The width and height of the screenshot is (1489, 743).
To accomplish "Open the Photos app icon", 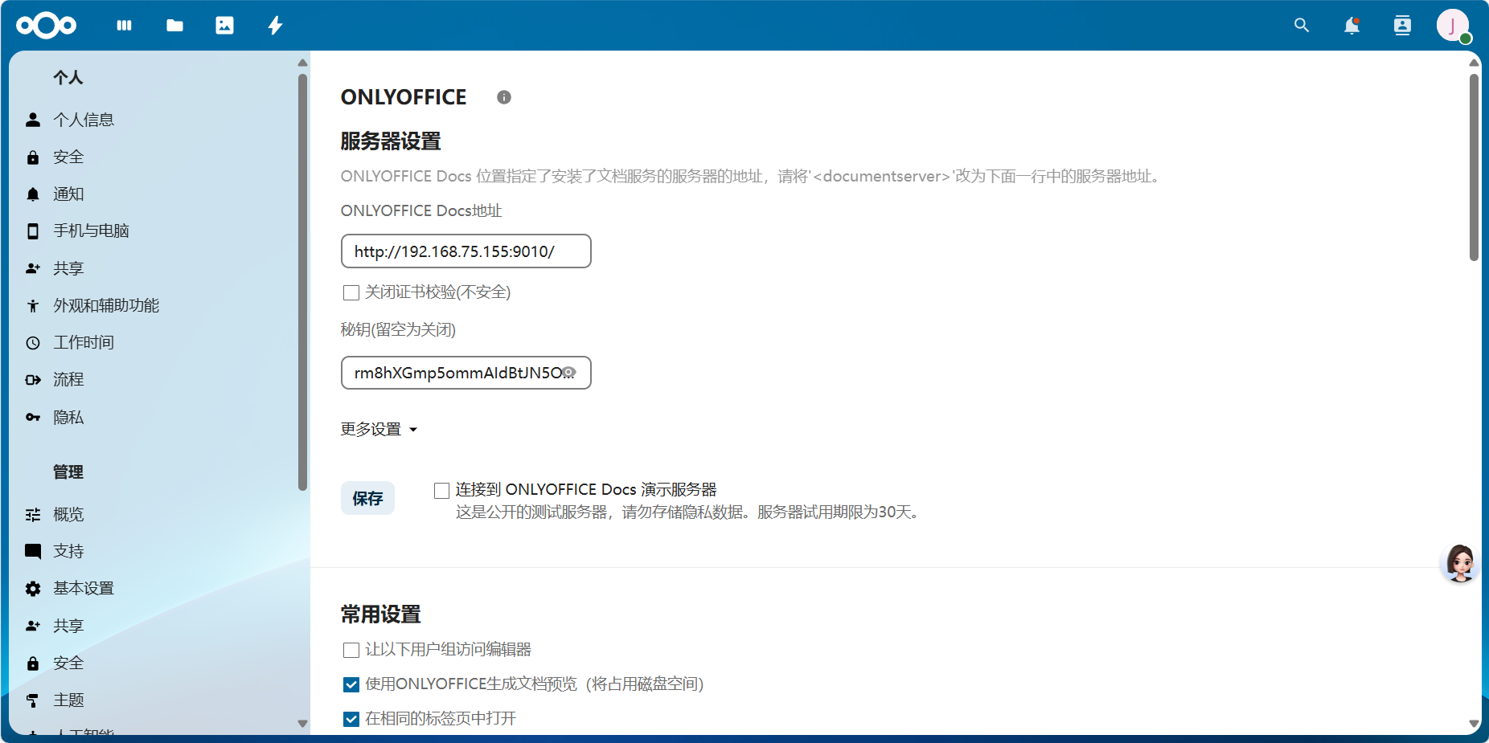I will [224, 25].
